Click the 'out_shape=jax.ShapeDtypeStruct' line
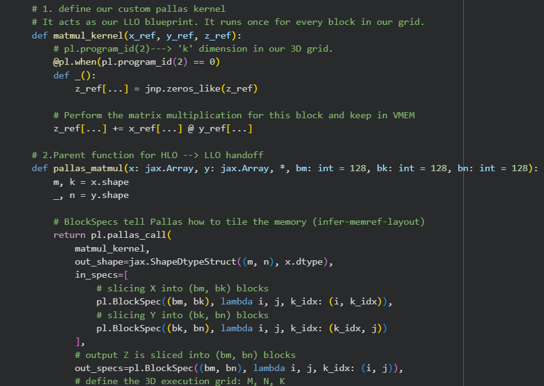Image resolution: width=544 pixels, height=386 pixels. click(x=204, y=261)
